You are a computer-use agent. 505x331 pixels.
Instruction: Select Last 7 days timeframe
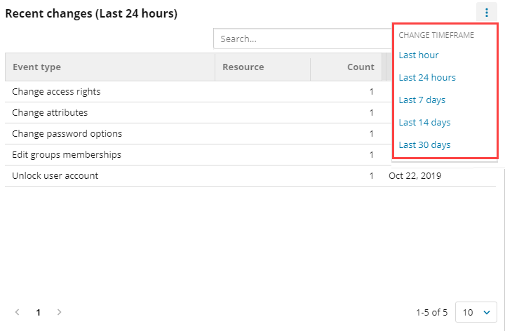click(x=422, y=100)
